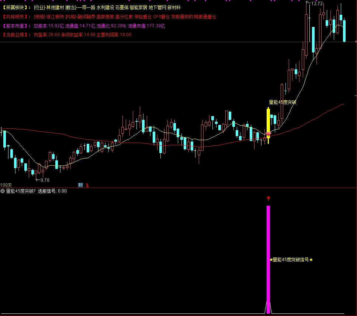Click the 智能家居 concept tag
Viewport: 357px width, 316px height.
click(138, 7)
